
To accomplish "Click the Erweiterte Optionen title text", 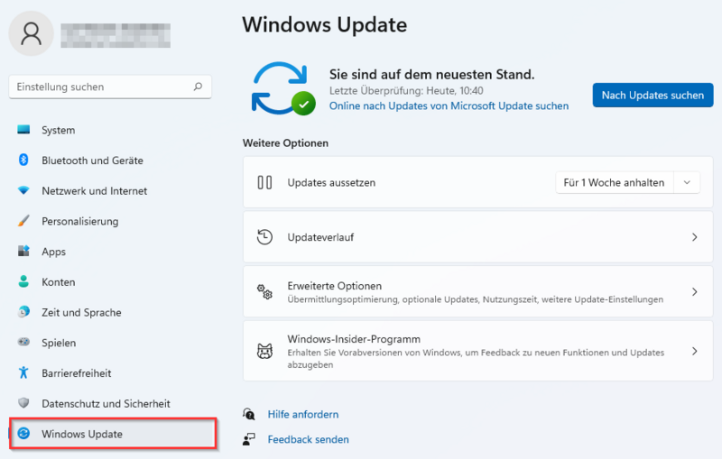I will tap(335, 286).
